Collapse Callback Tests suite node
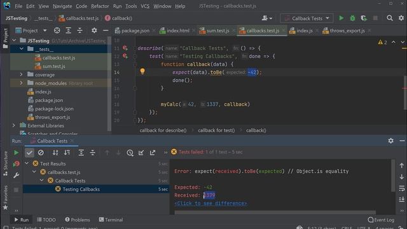407x229 pixels. [x=42, y=180]
